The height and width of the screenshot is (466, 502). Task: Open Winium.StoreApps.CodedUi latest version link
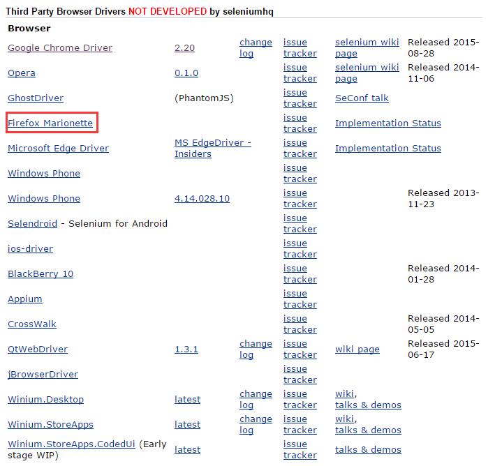187,449
